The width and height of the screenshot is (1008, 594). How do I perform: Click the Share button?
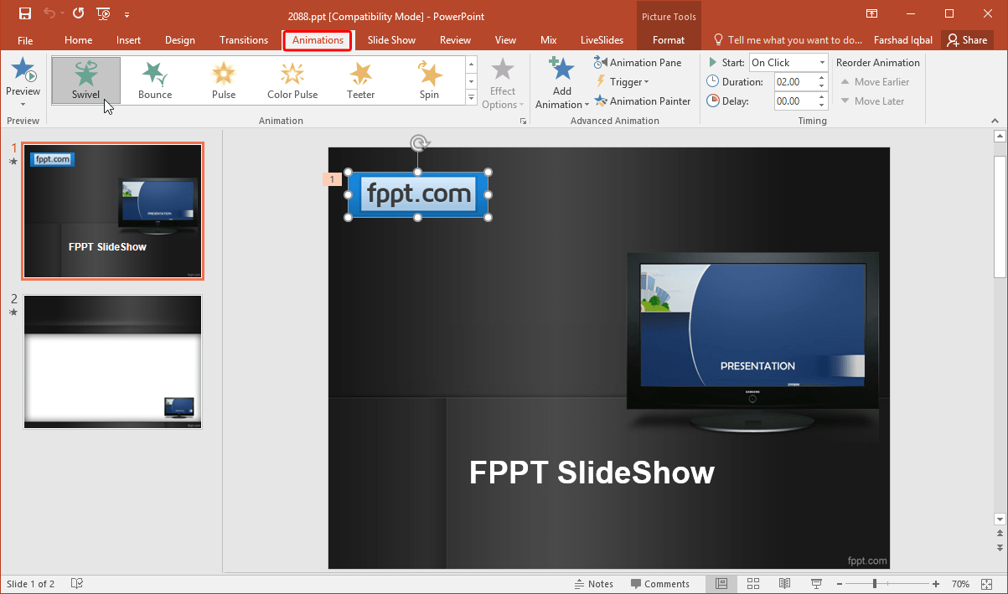(967, 39)
